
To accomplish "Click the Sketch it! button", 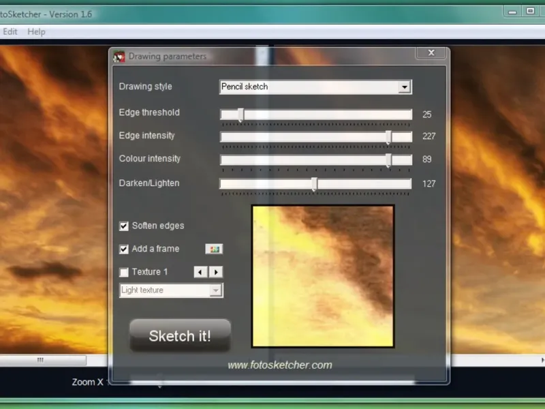I will click(x=180, y=335).
